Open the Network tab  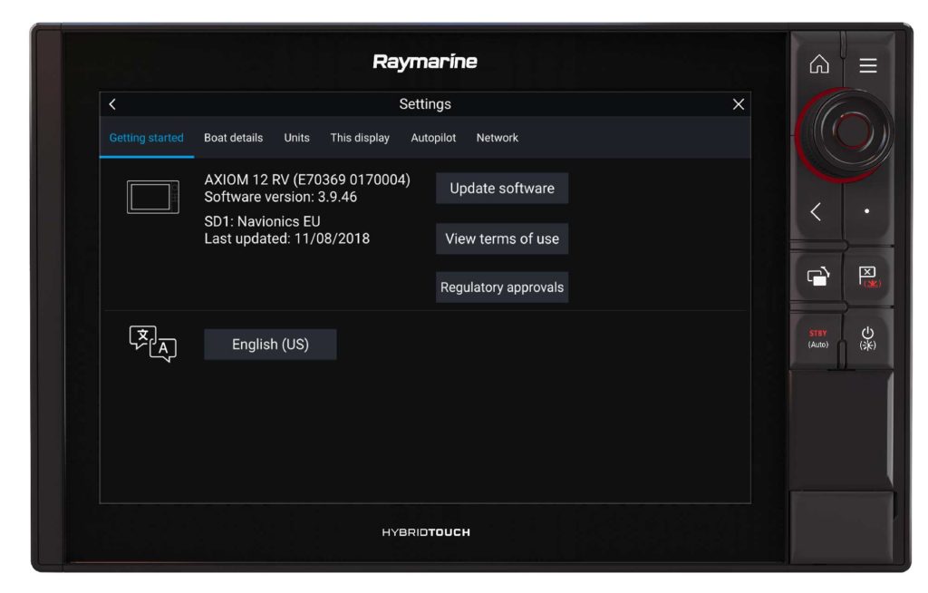click(x=498, y=138)
